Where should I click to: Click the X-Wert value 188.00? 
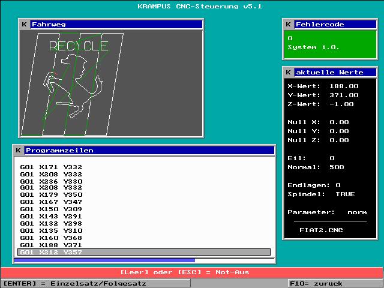pyautogui.click(x=344, y=86)
